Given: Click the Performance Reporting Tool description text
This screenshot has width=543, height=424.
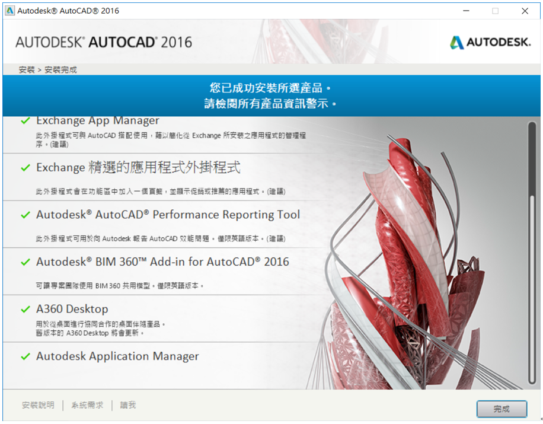Looking at the screenshot, I should [x=160, y=238].
